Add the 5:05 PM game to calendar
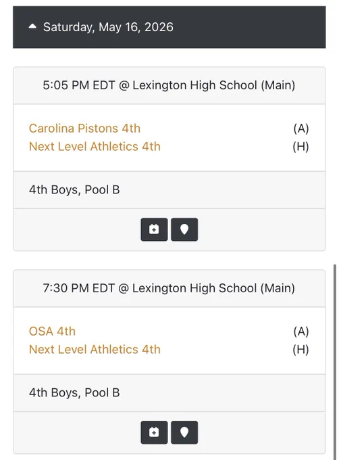Image resolution: width=339 pixels, height=460 pixels. (154, 229)
